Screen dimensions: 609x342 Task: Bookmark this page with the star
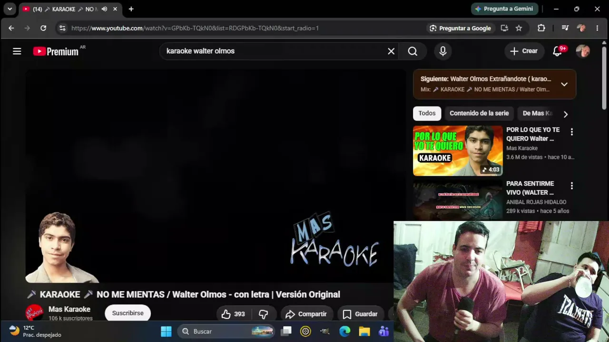point(519,28)
